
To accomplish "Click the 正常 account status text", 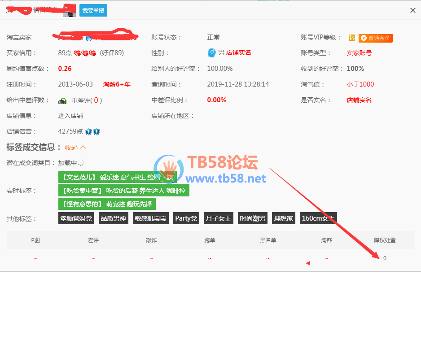I will pos(214,37).
